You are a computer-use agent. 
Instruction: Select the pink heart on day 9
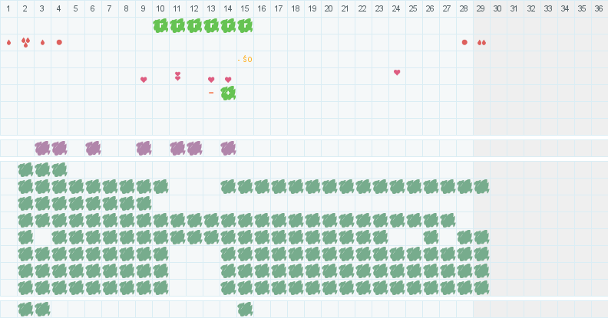click(144, 80)
